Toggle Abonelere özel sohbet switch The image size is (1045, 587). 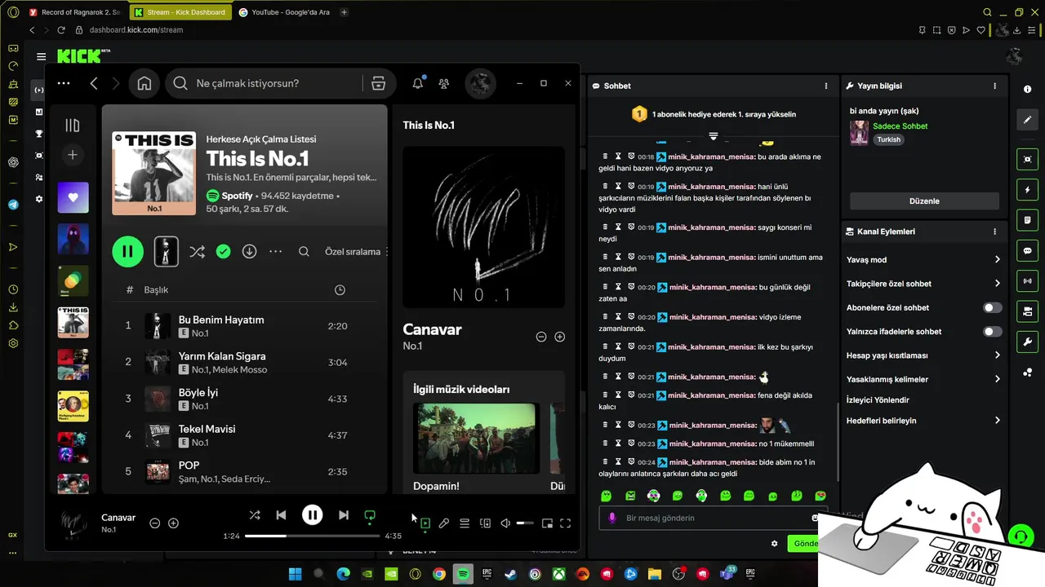[992, 307]
